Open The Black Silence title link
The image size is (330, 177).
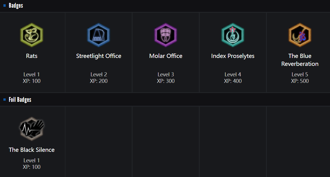click(32, 150)
